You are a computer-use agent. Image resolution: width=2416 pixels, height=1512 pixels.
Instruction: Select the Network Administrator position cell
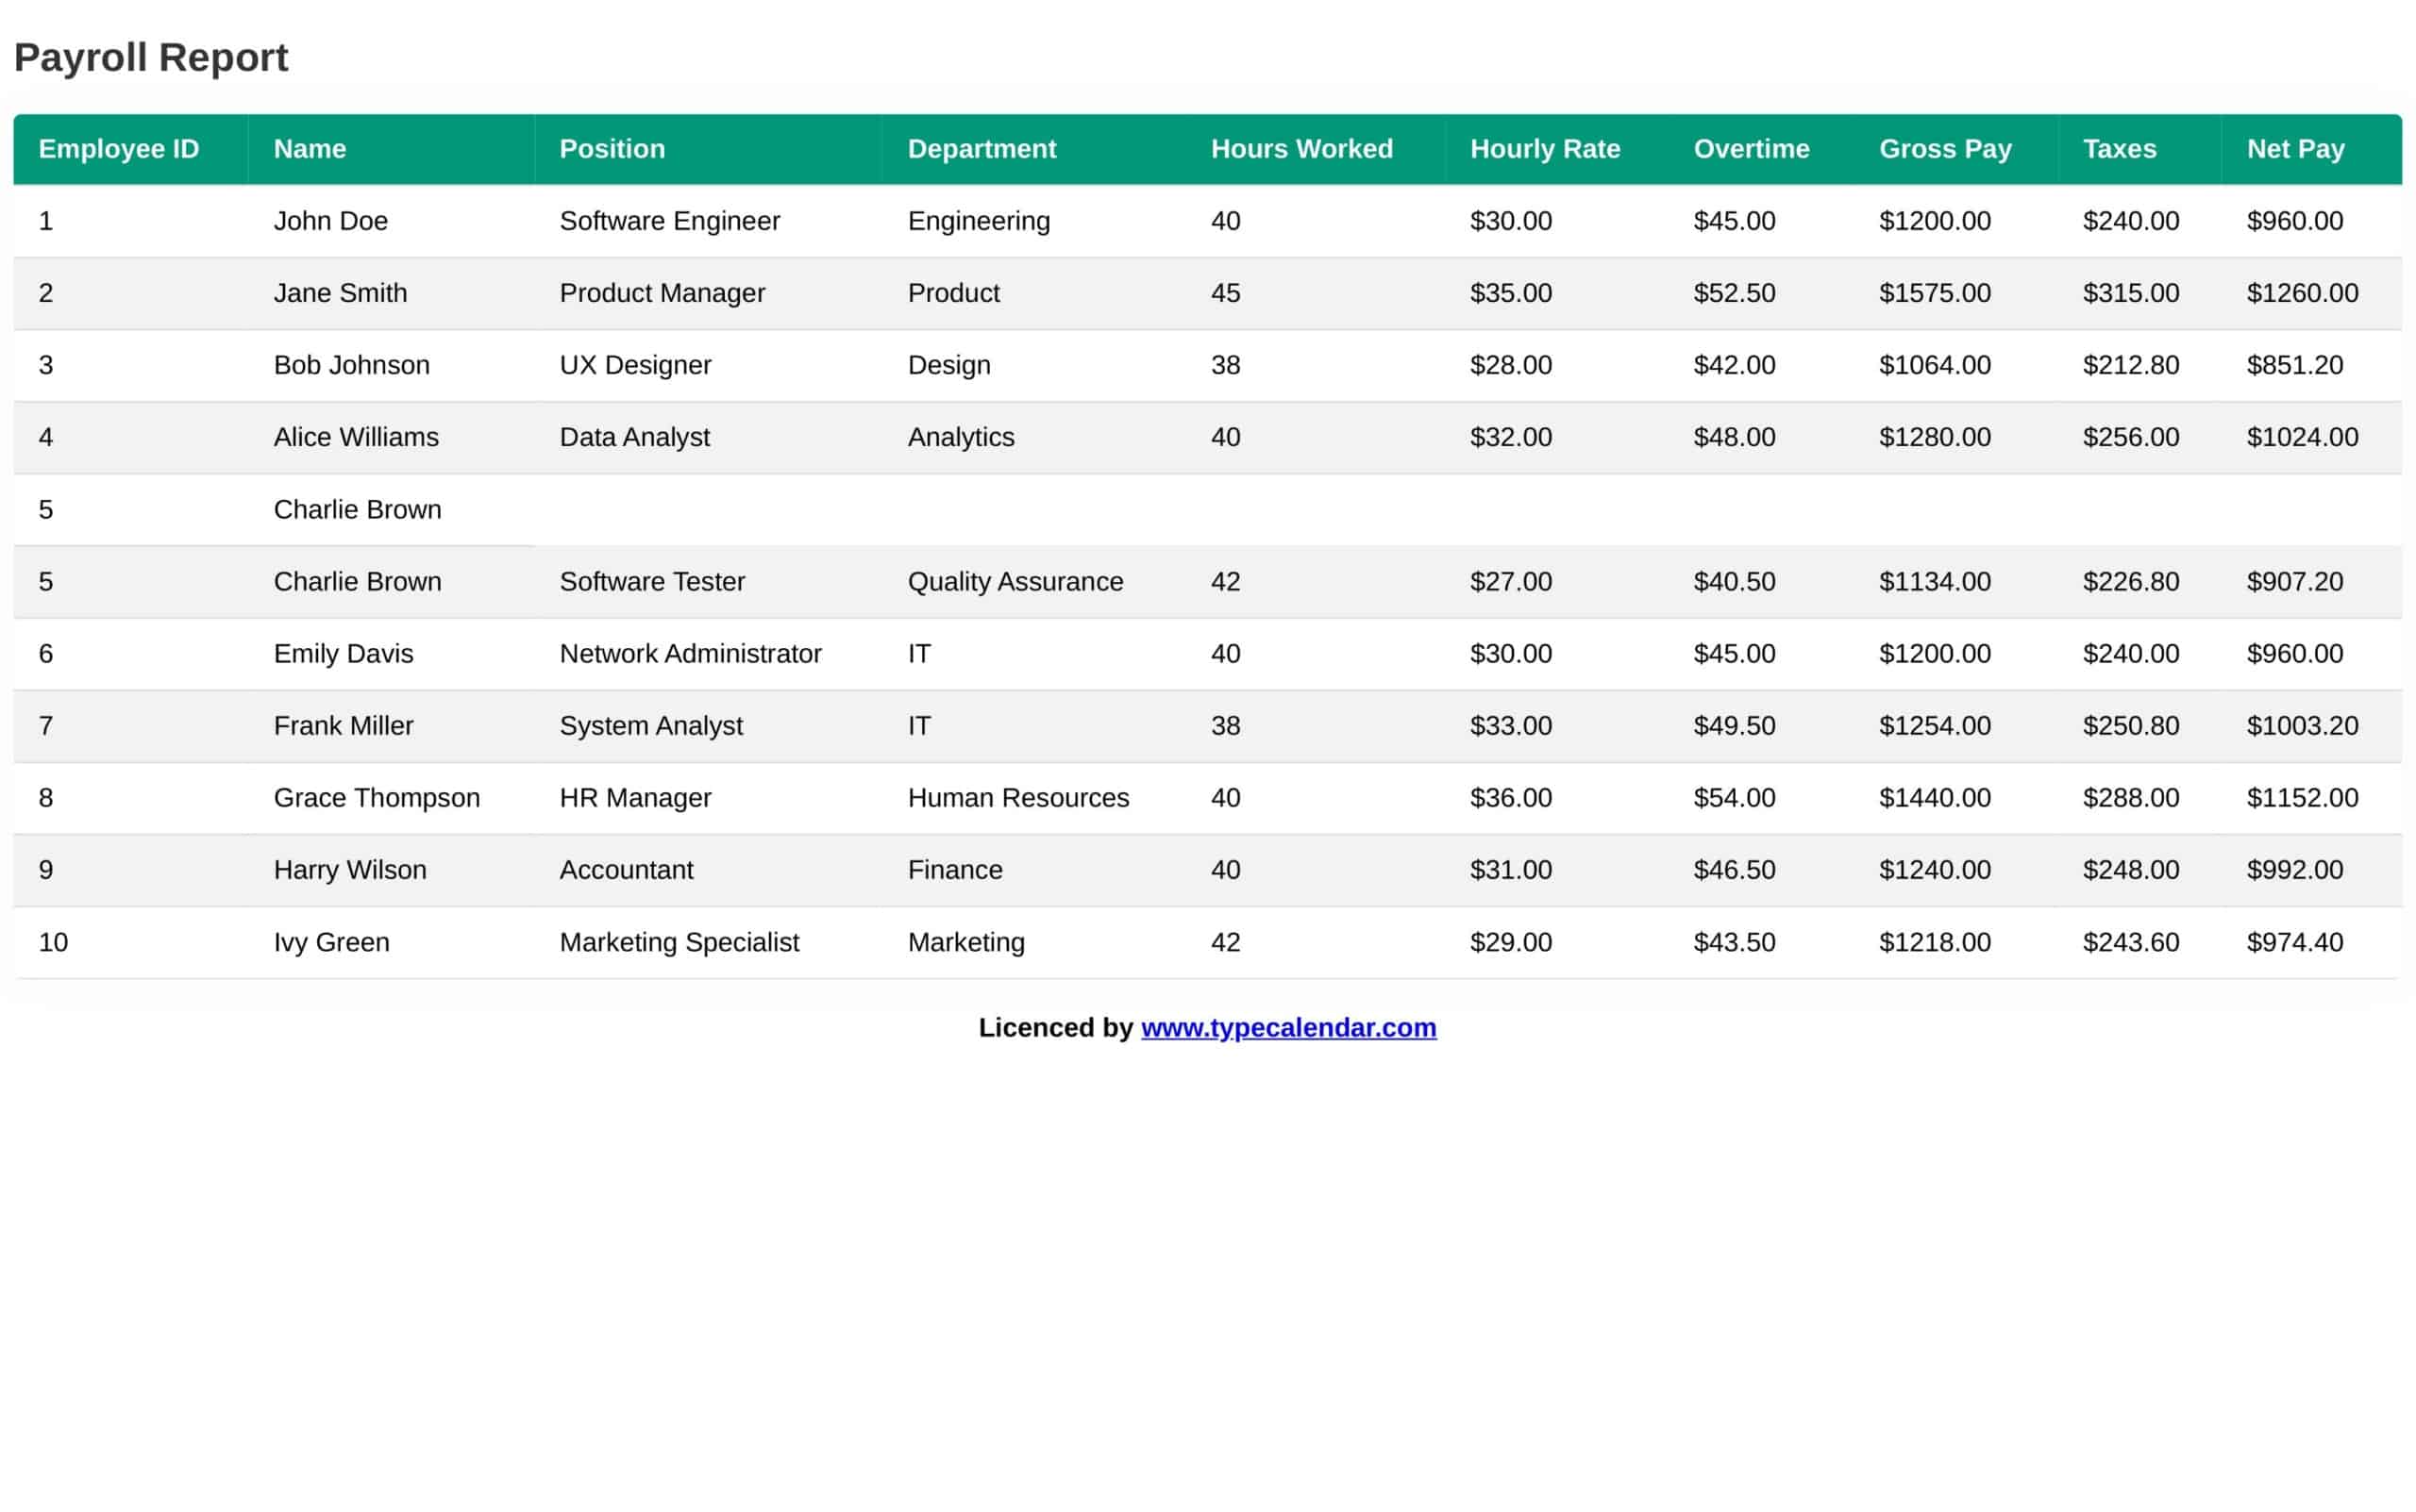click(689, 654)
